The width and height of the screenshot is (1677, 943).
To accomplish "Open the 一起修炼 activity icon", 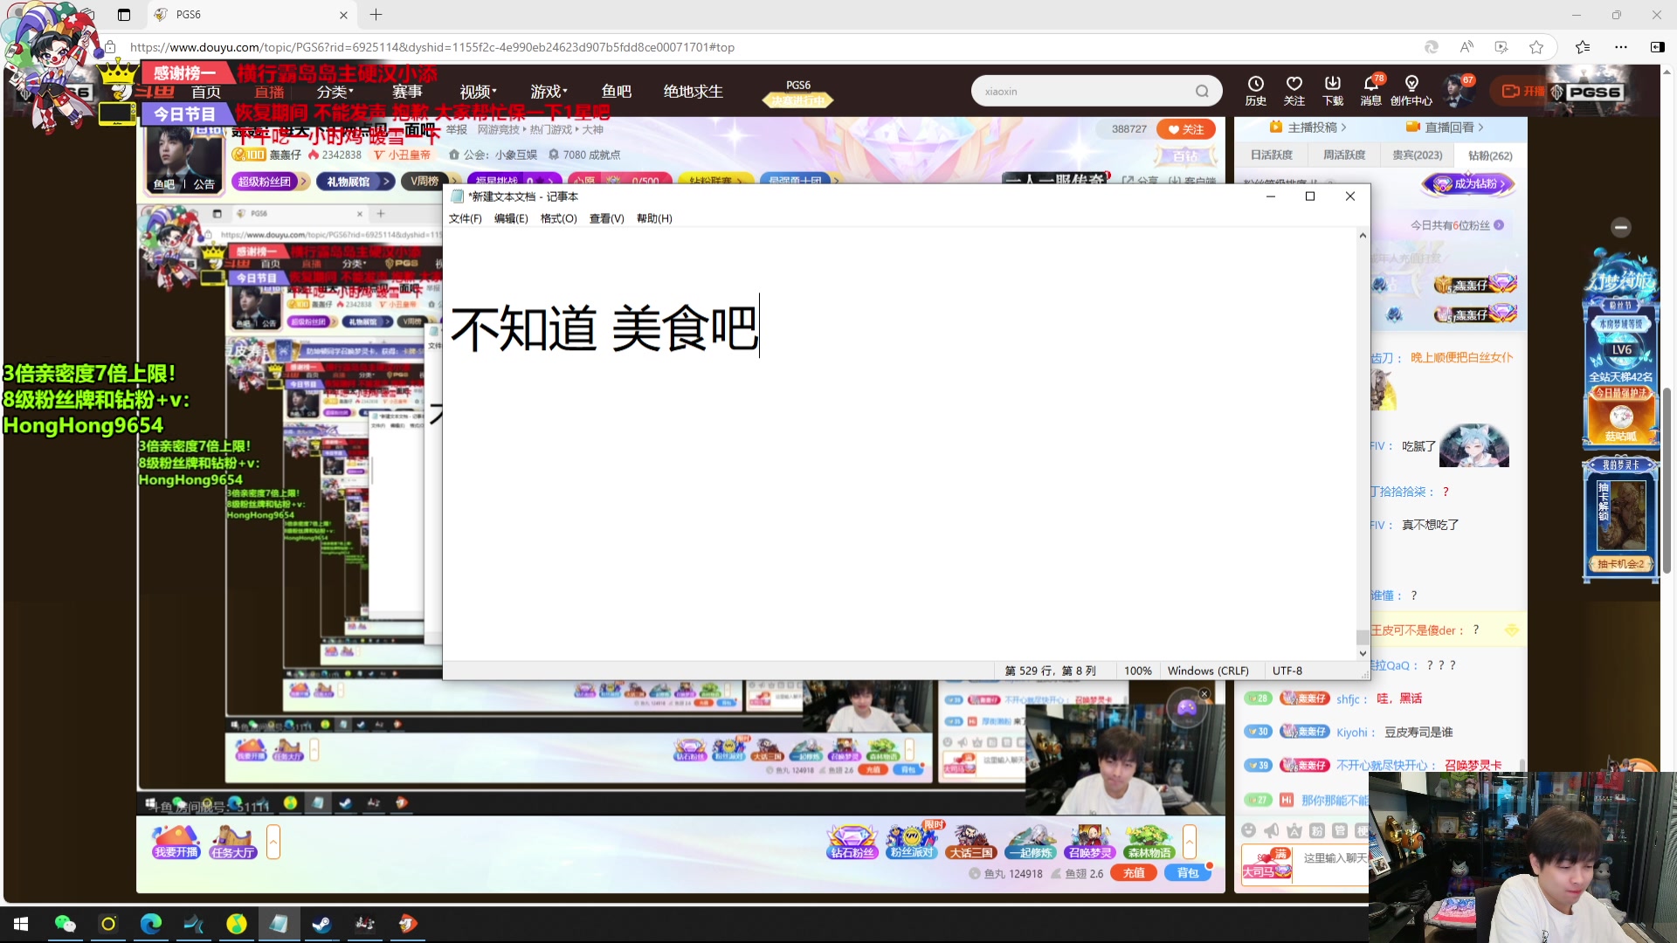I will pos(1030,843).
